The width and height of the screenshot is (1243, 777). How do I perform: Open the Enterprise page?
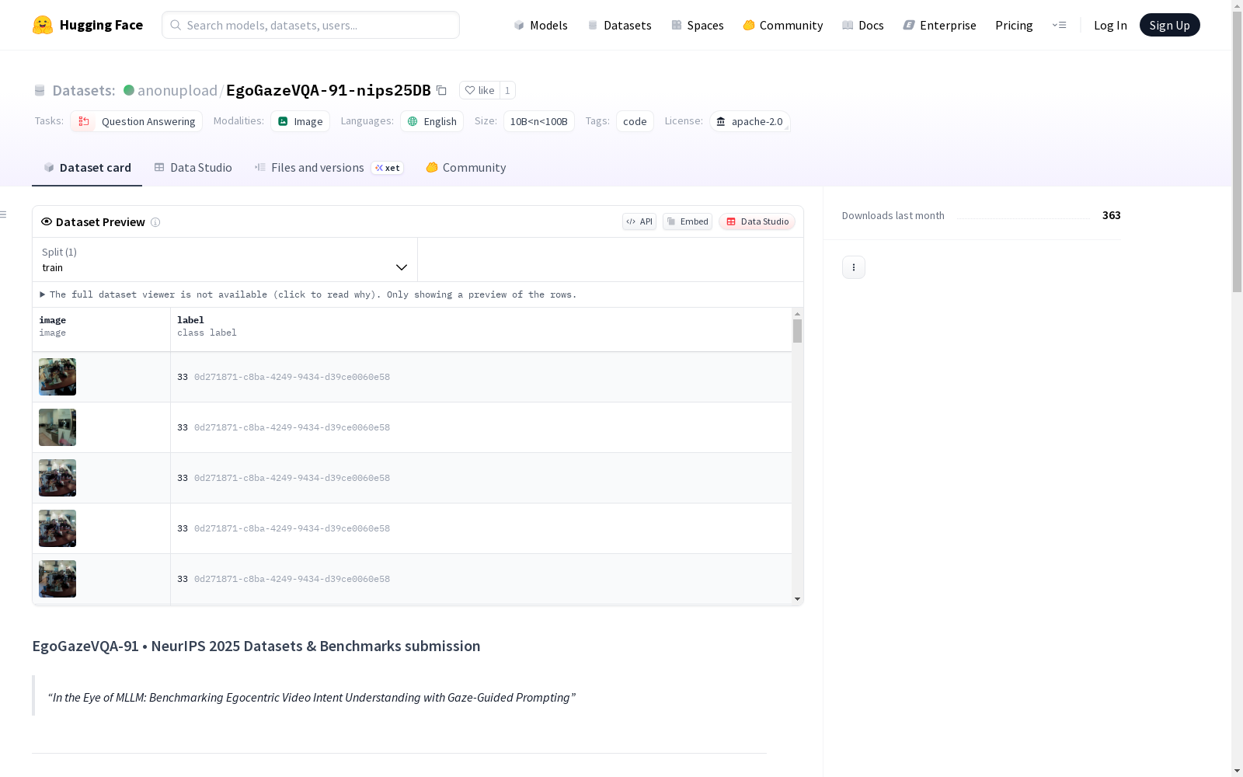[939, 25]
